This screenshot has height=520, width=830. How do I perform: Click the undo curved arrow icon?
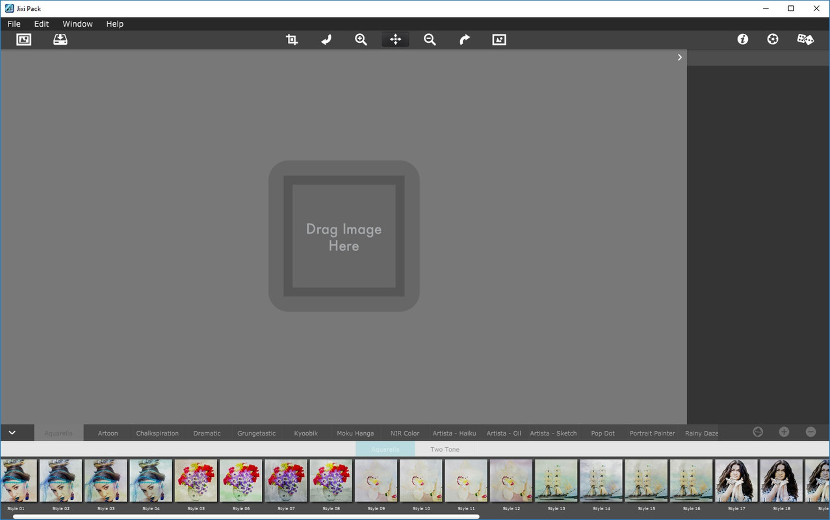pos(326,40)
